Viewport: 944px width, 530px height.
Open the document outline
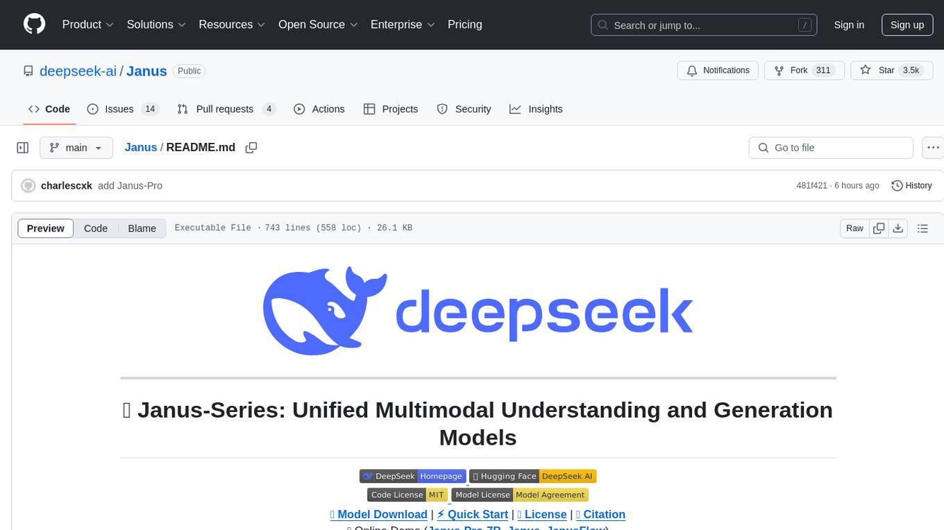coord(922,228)
